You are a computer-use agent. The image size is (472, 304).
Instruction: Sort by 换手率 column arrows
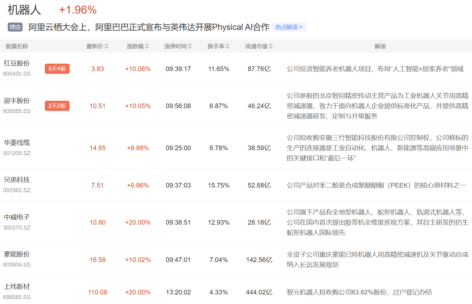227,46
